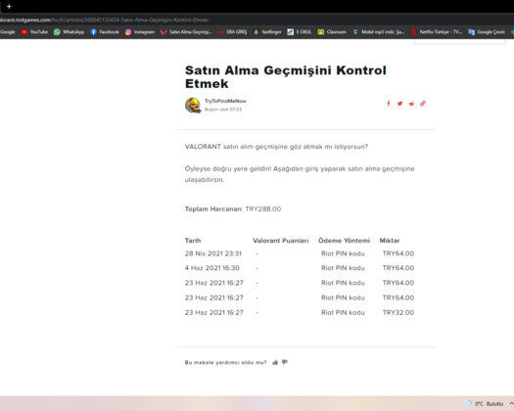Open the fastfinger bookmark
The width and height of the screenshot is (514, 411).
click(267, 31)
